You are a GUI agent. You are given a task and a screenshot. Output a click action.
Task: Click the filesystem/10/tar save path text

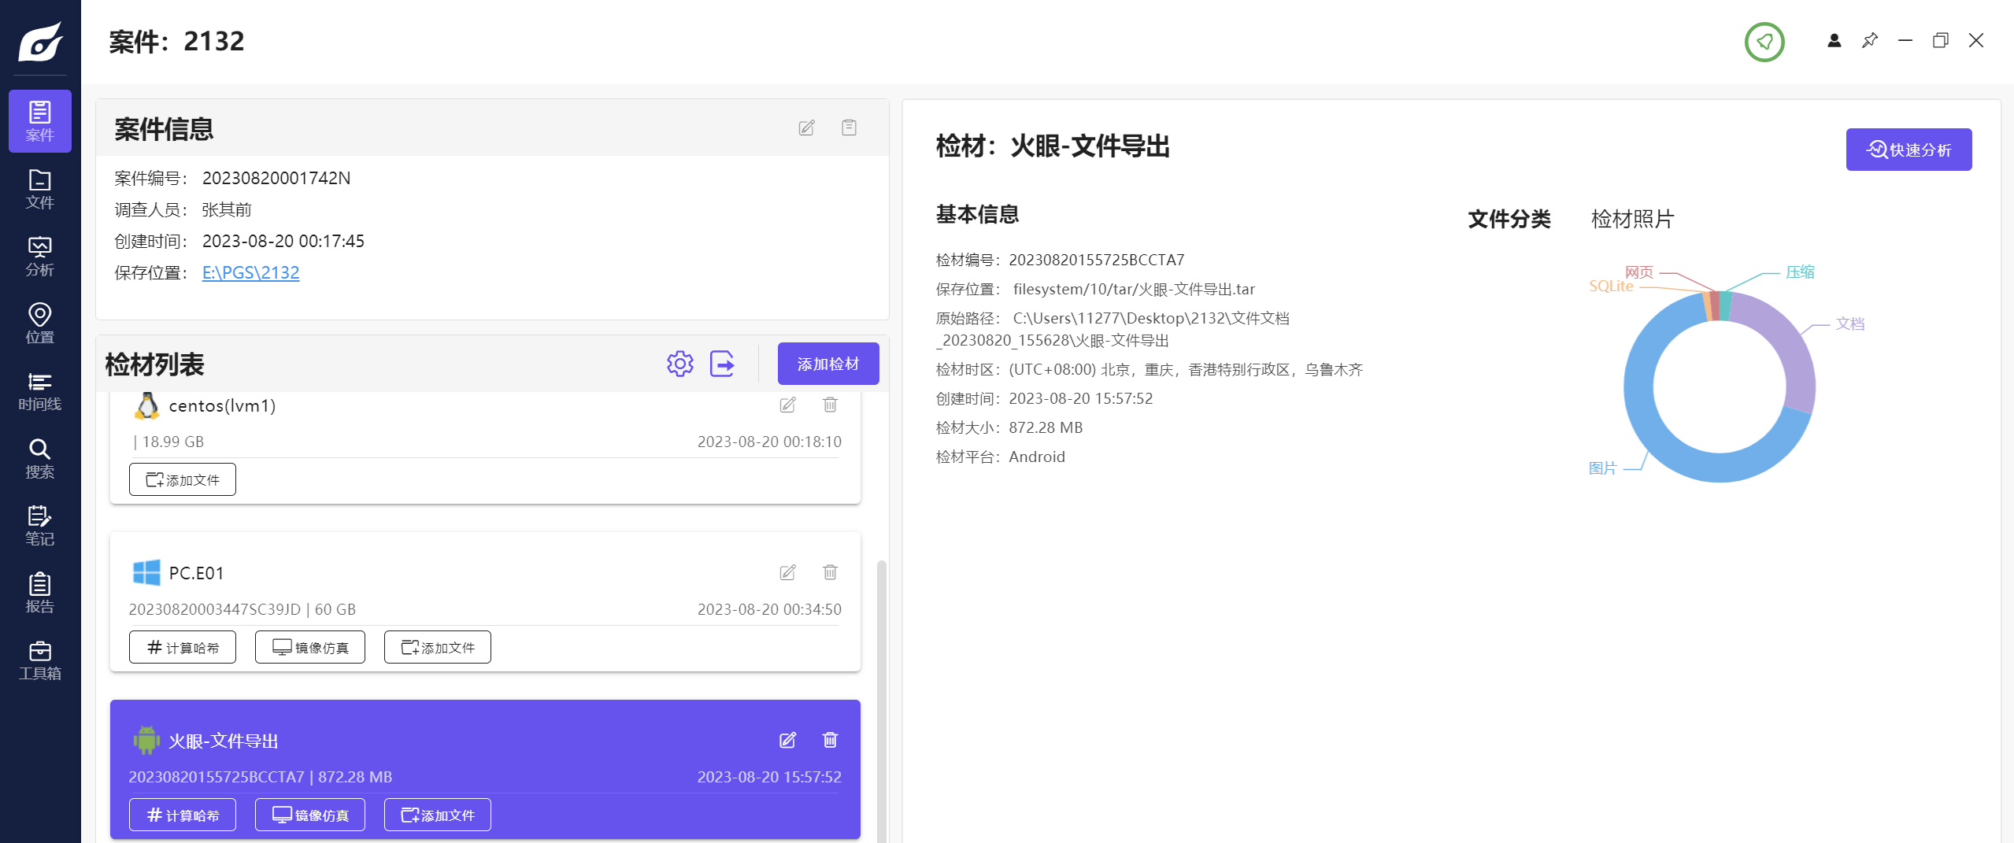pyautogui.click(x=1134, y=289)
